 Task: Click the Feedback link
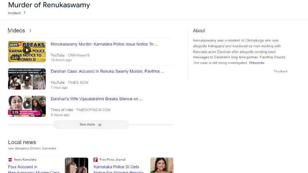[281, 71]
